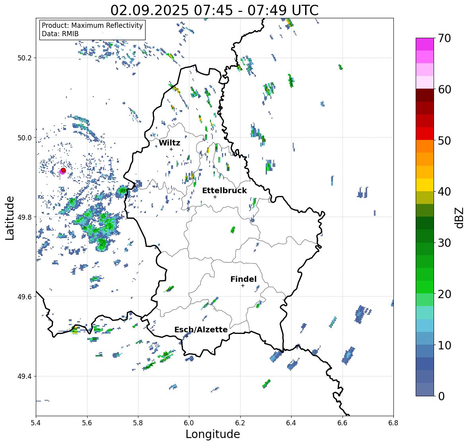Click the yellow 40 dBZ colorbar band
The height and width of the screenshot is (444, 469).
(425, 185)
